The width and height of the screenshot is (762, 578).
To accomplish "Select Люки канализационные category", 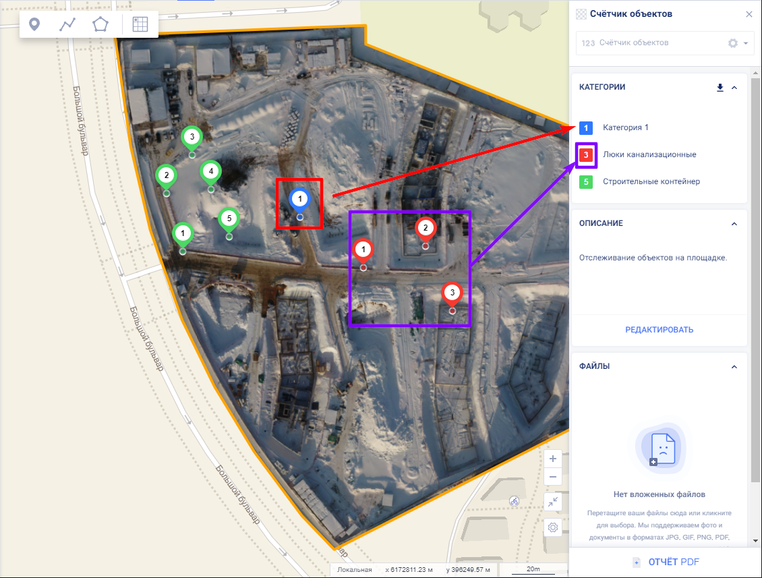I will (649, 154).
